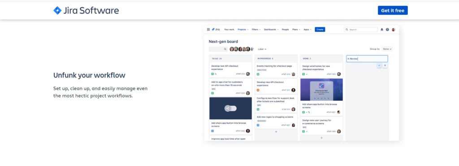
Task: Click the board search box magnifier
Action: [225, 49]
